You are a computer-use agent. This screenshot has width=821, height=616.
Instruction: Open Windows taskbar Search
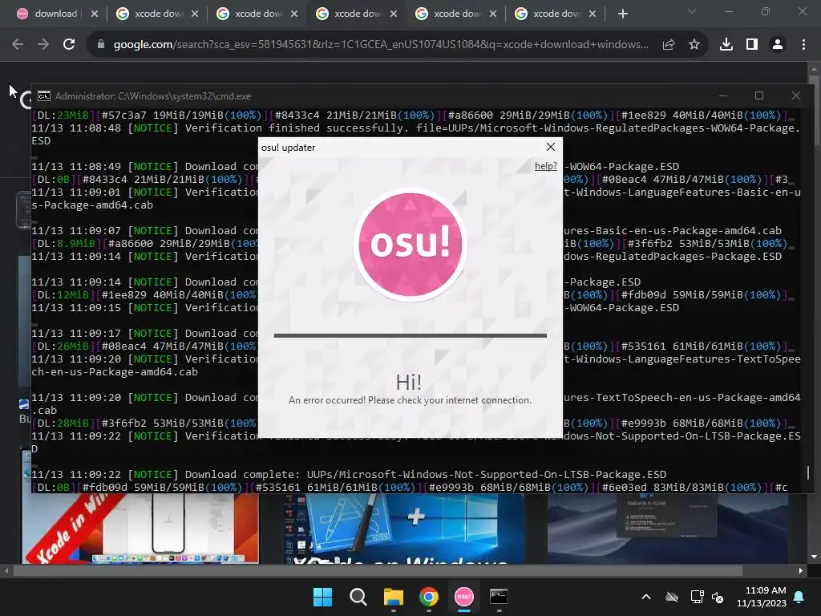point(358,597)
